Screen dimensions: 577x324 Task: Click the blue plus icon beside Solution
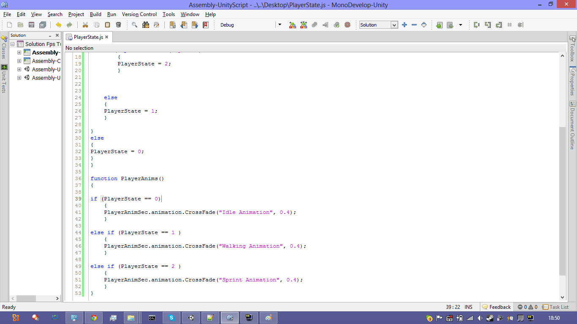pos(404,25)
